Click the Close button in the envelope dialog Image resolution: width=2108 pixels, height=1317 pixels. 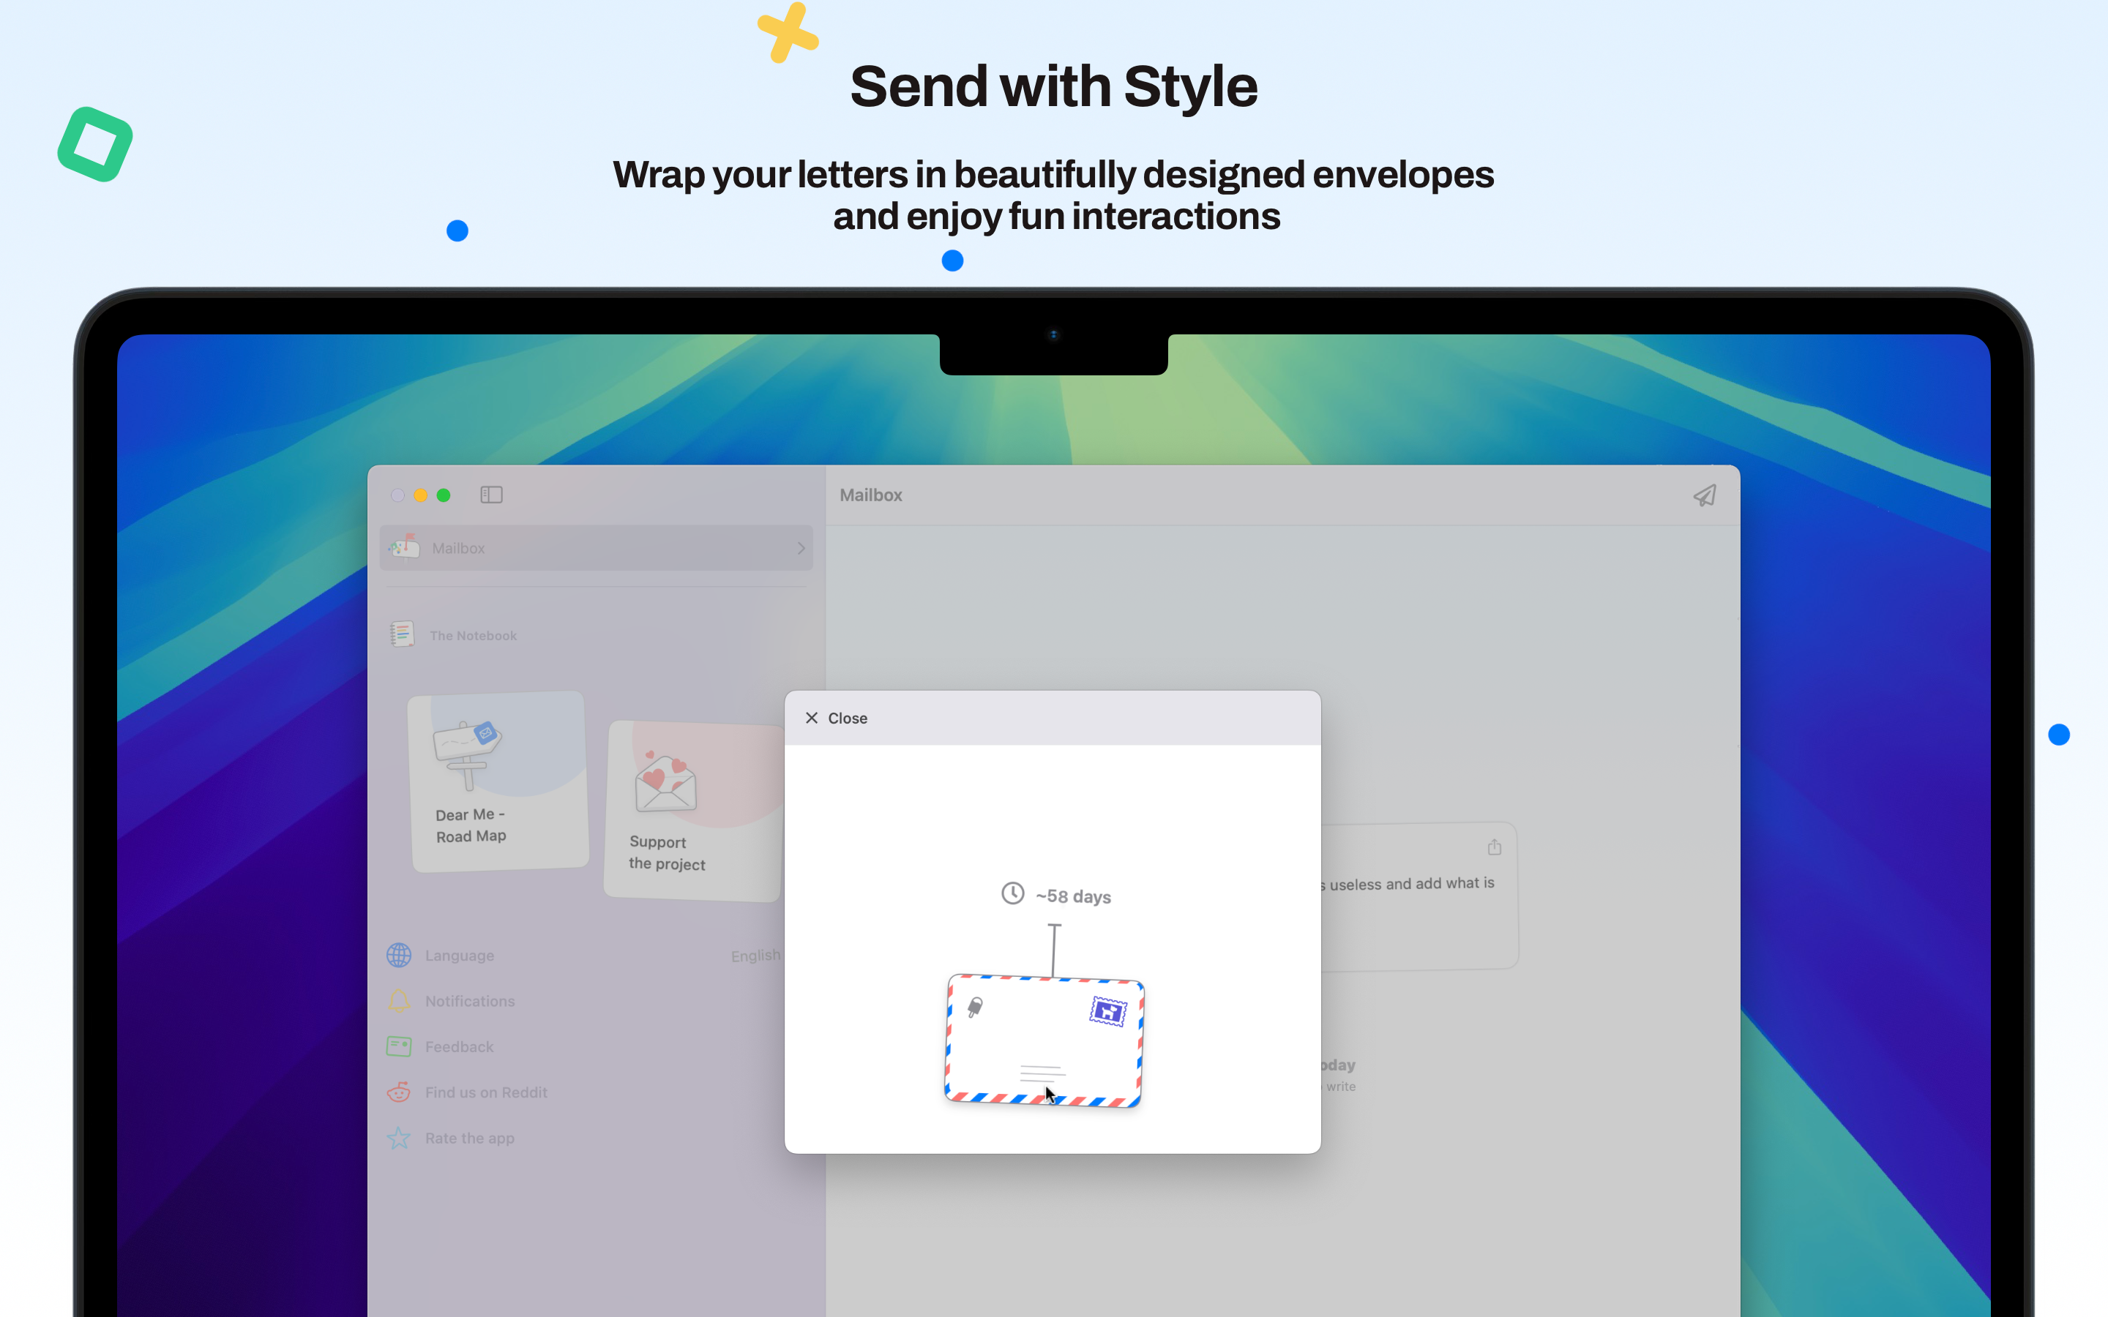coord(836,718)
